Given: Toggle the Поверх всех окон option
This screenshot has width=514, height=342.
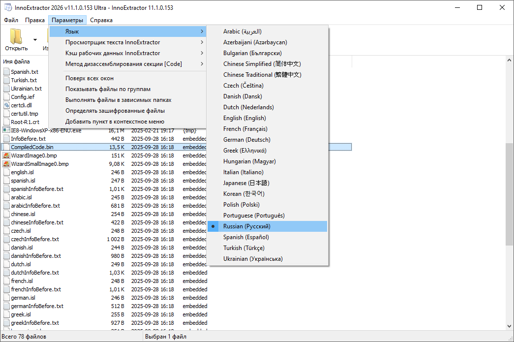Looking at the screenshot, I should 89,78.
